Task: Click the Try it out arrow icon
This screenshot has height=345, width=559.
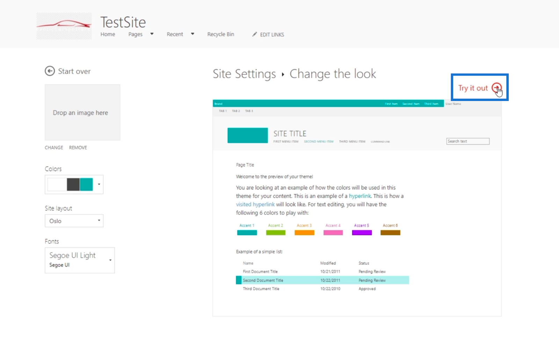Action: [496, 88]
